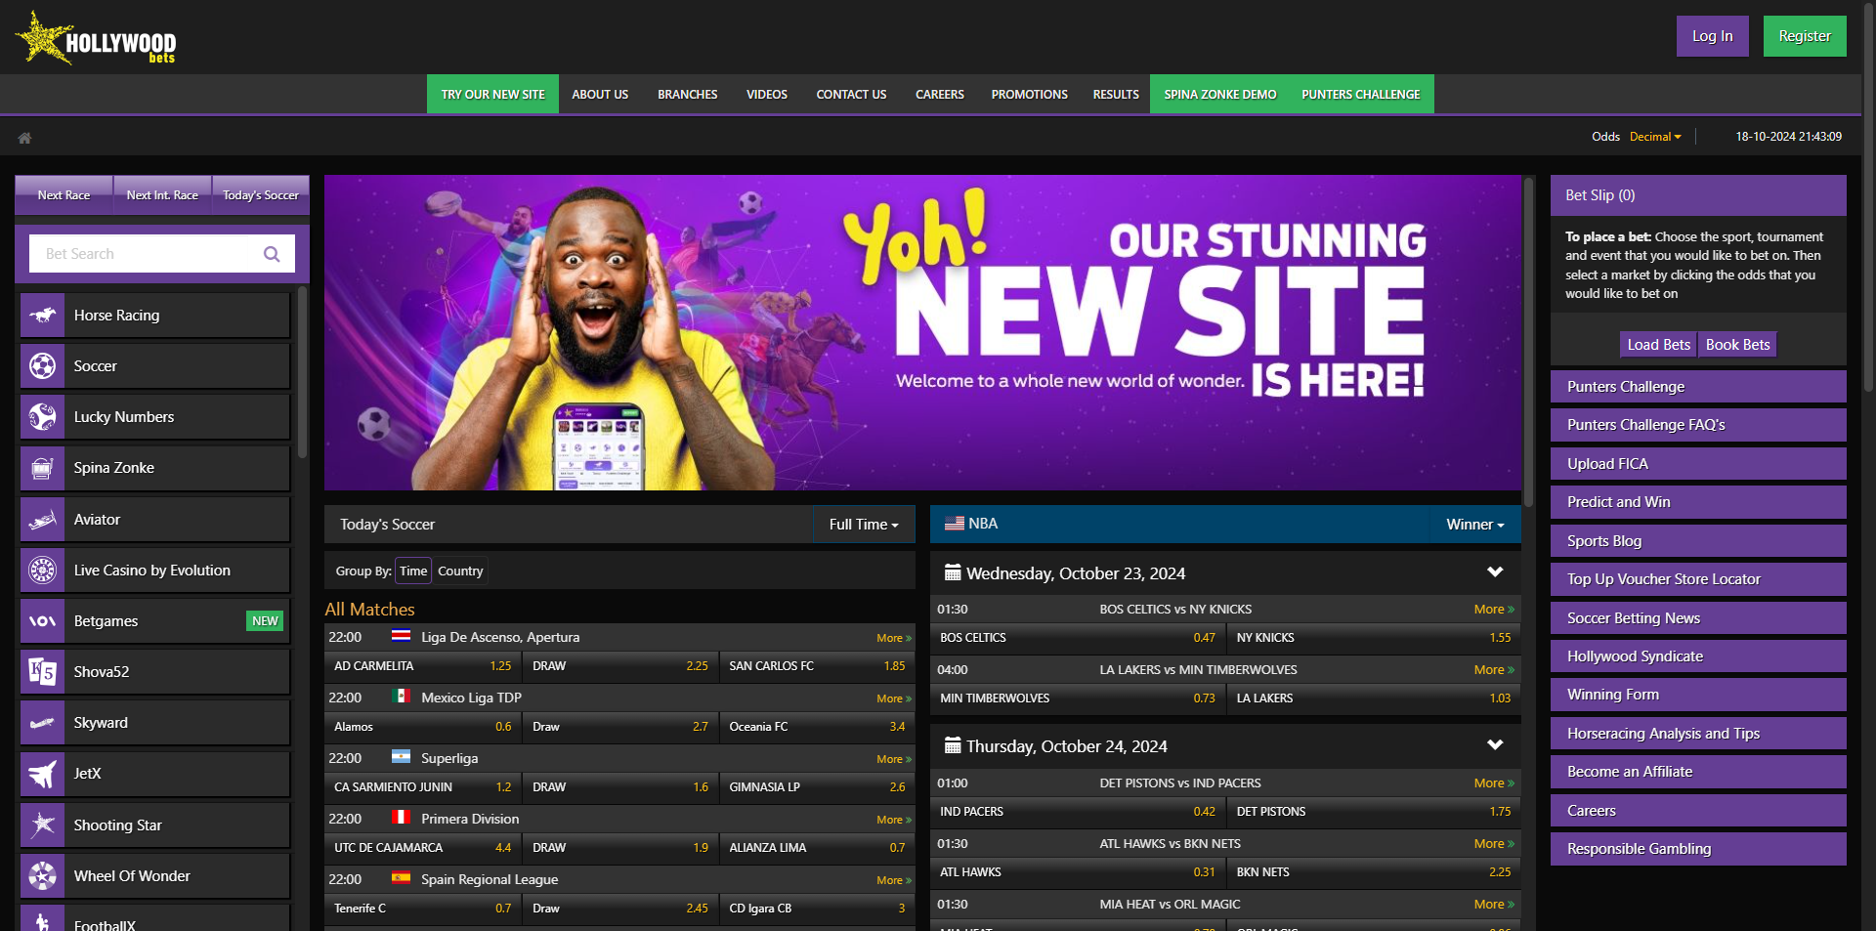
Task: Click the Live Casino by Evolution chip icon
Action: point(42,571)
